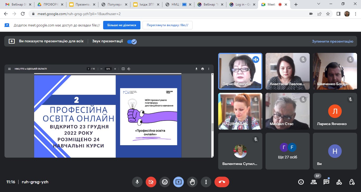Turn the camera back on
Viewport: 361px width, 192px height.
[151, 182]
